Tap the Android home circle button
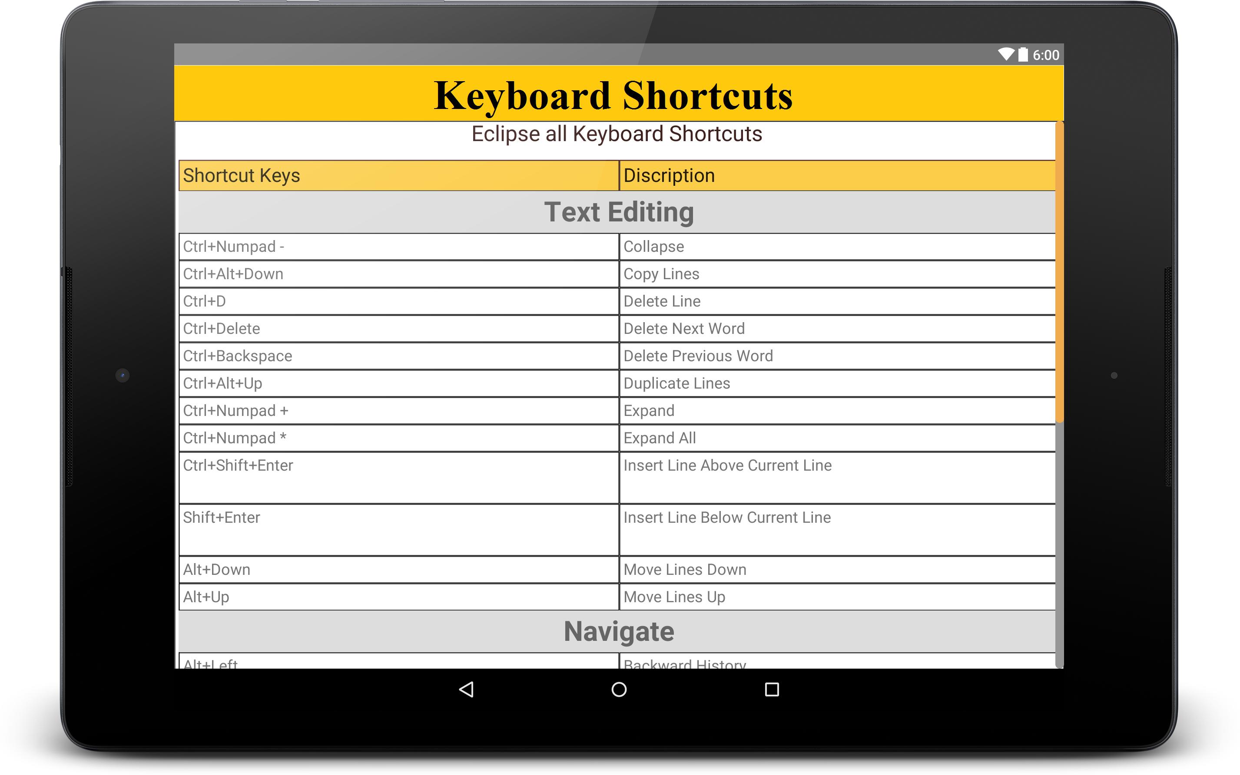 pos(619,689)
